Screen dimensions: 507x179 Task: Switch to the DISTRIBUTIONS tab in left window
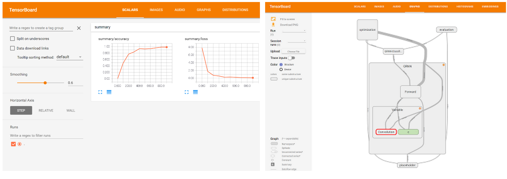pyautogui.click(x=235, y=10)
